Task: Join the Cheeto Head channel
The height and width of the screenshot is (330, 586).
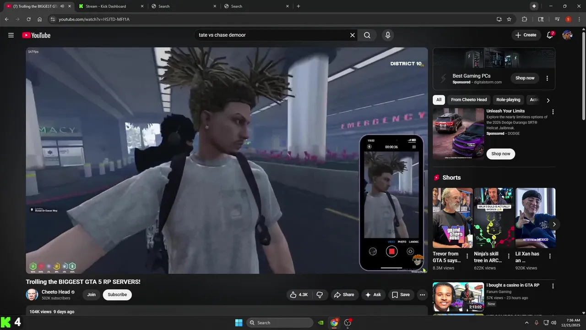Action: (x=92, y=295)
